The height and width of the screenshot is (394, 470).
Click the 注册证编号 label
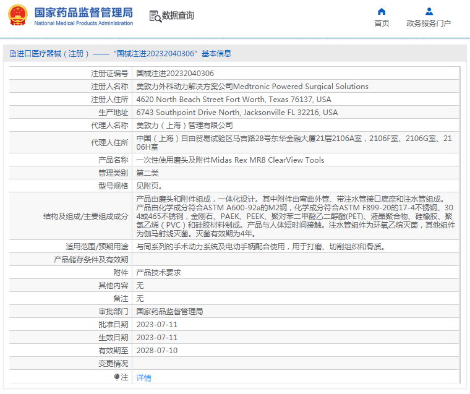tap(109, 73)
